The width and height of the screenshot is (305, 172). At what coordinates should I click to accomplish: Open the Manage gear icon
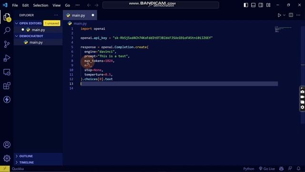[x=7, y=158]
